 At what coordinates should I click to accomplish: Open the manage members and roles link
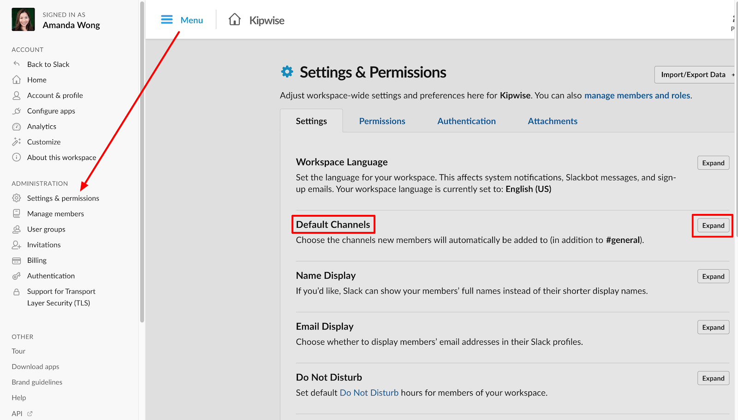click(x=637, y=95)
